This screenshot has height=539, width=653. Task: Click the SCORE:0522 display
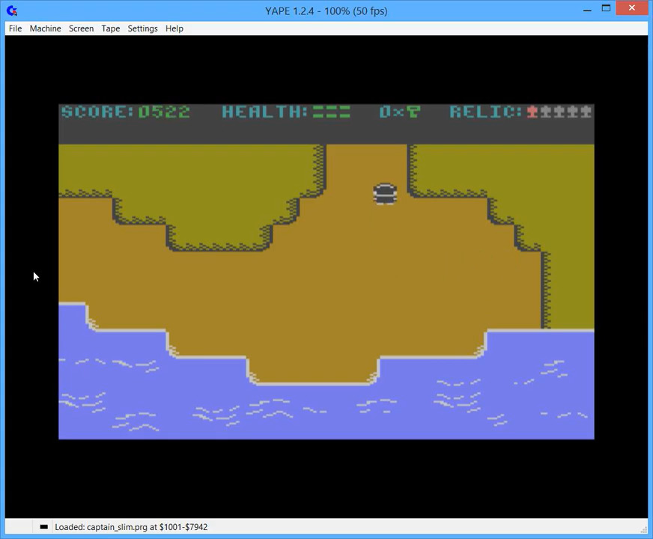click(125, 112)
